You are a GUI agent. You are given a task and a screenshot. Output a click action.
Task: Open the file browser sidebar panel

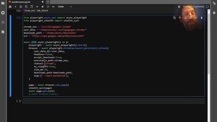point(3,3)
